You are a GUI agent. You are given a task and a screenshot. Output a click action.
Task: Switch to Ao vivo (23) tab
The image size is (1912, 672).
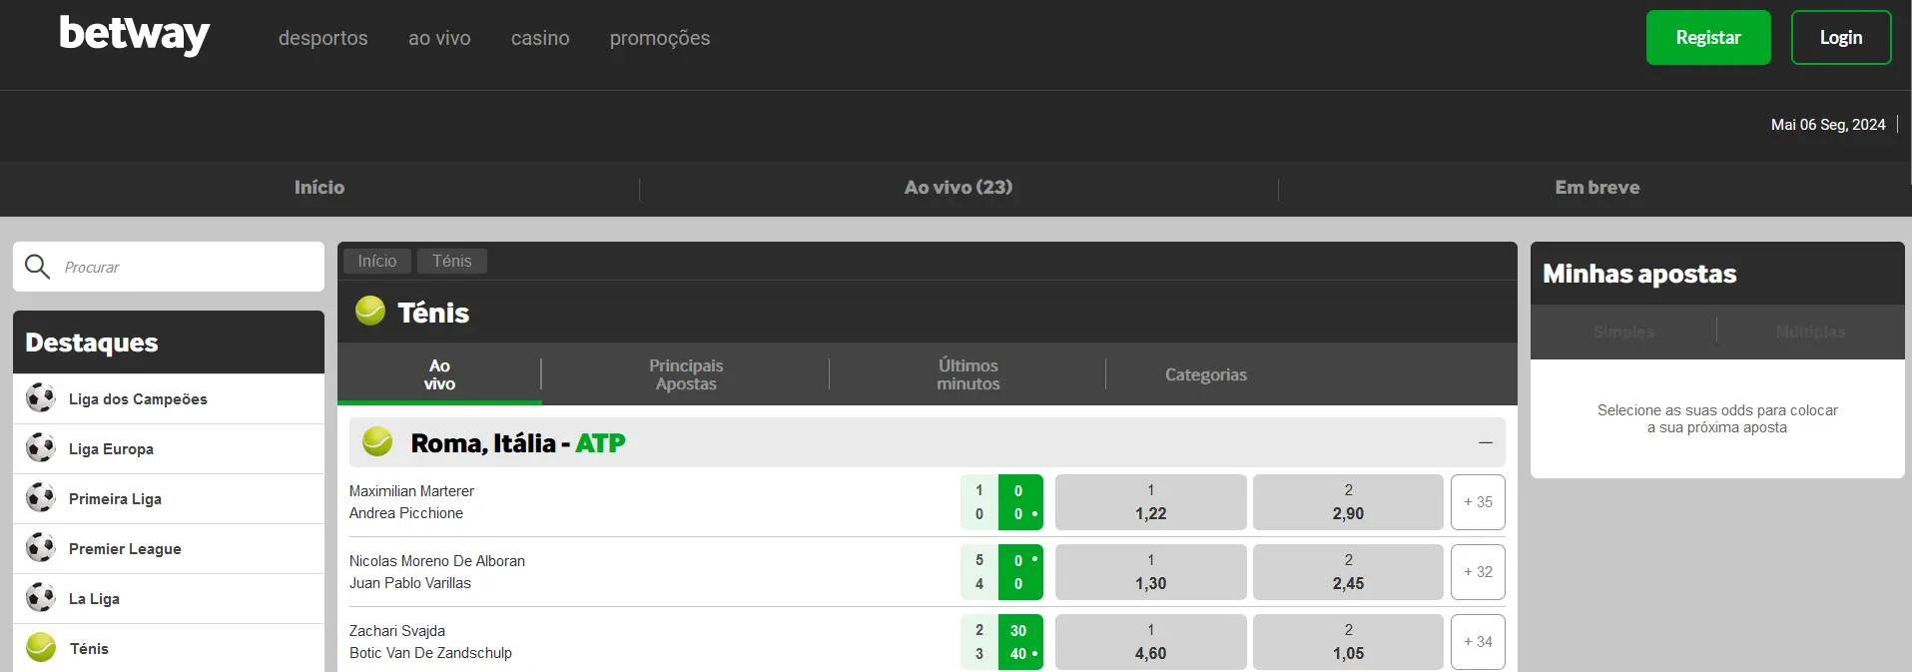[x=958, y=188]
